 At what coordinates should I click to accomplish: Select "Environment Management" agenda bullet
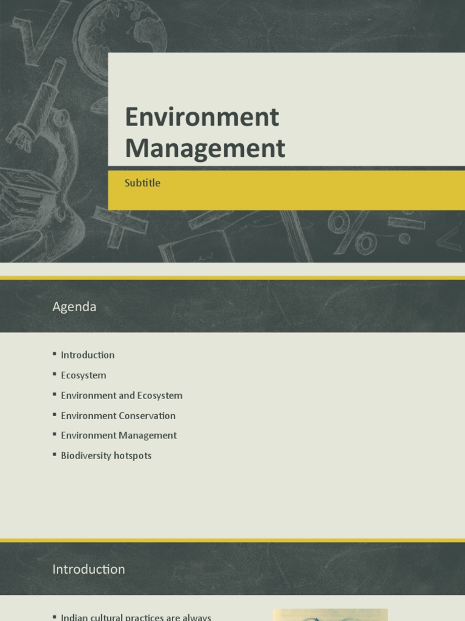pyautogui.click(x=119, y=435)
